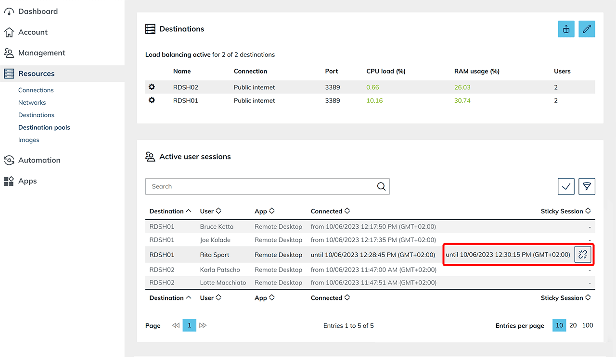
Task: Set entries per page to 100
Action: (588, 325)
